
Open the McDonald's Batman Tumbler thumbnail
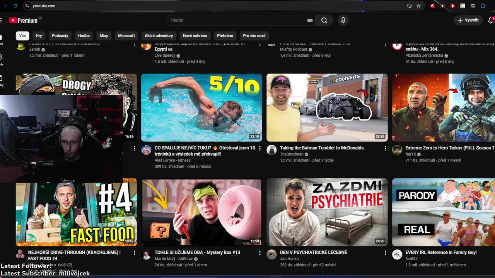click(x=327, y=108)
